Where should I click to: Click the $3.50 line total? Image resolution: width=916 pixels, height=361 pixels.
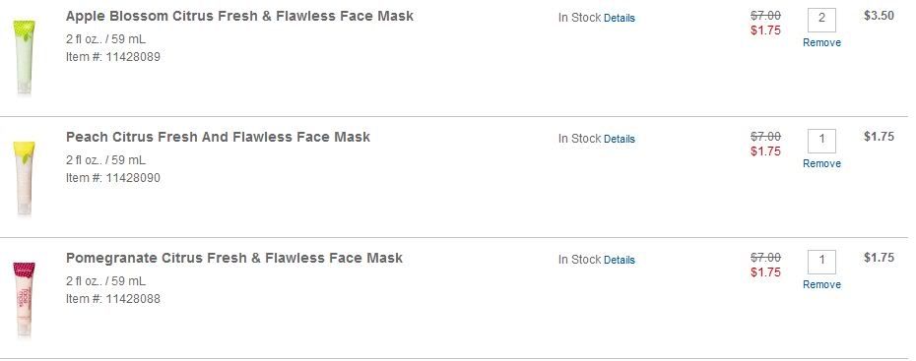point(879,16)
